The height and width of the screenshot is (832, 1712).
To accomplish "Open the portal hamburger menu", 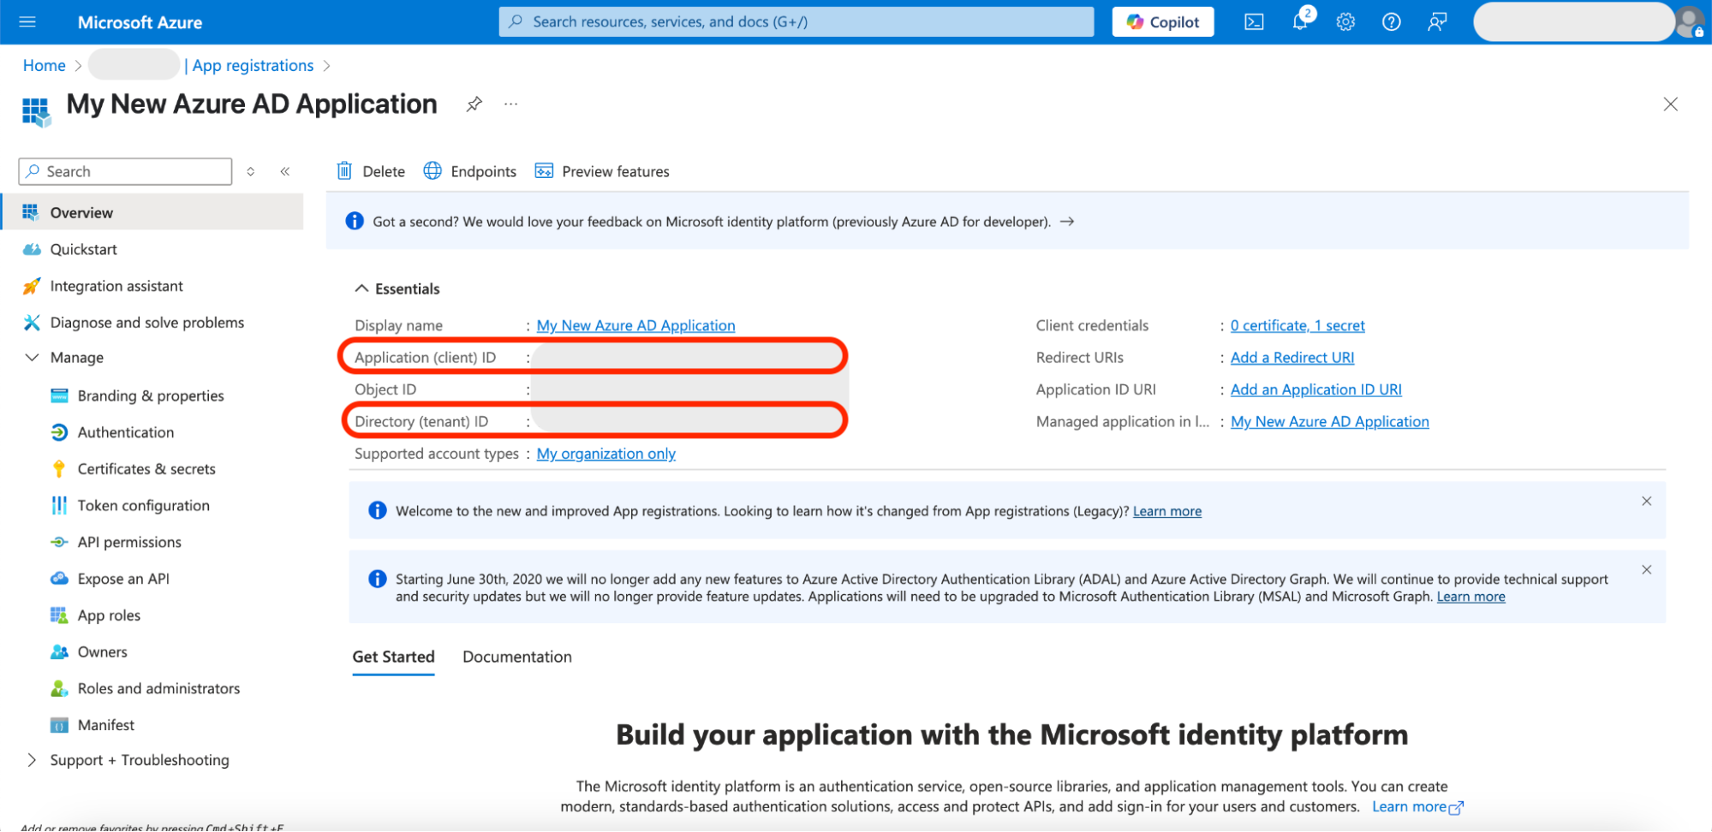I will click(27, 21).
